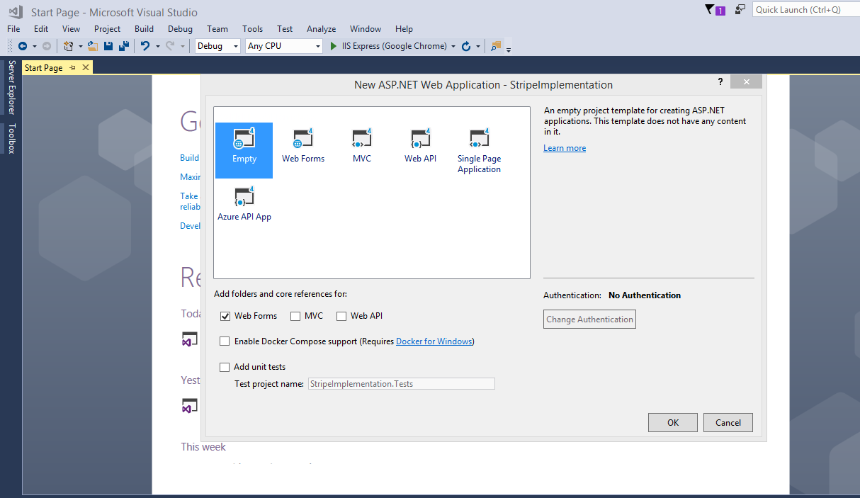Enable Docker Compose support checkbox

pos(225,341)
